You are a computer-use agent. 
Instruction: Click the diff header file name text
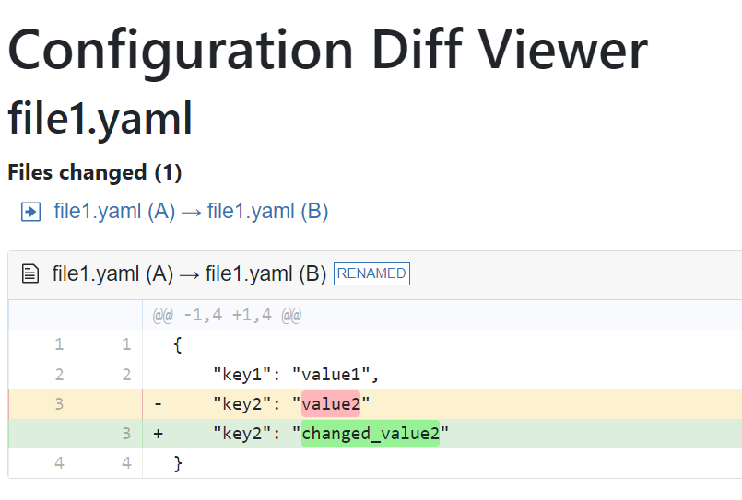(189, 273)
